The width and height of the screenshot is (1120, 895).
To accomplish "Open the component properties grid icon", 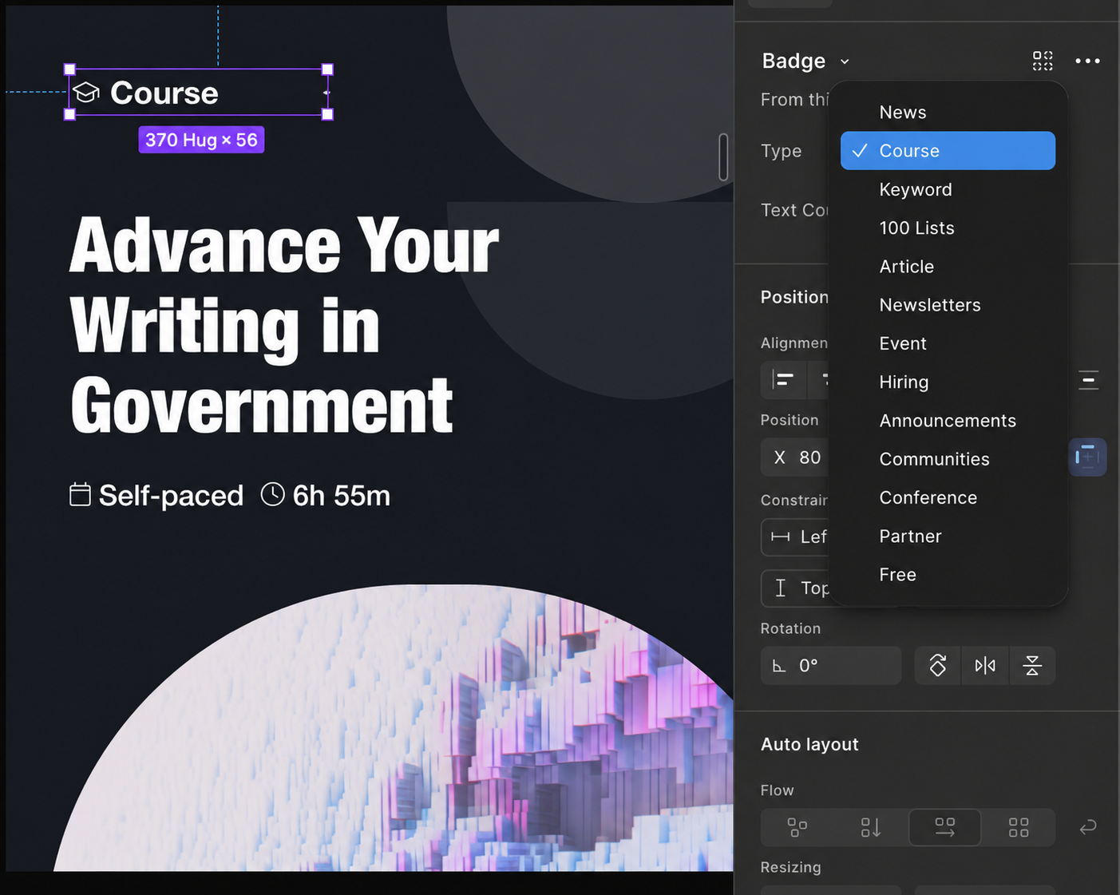I will pyautogui.click(x=1043, y=61).
